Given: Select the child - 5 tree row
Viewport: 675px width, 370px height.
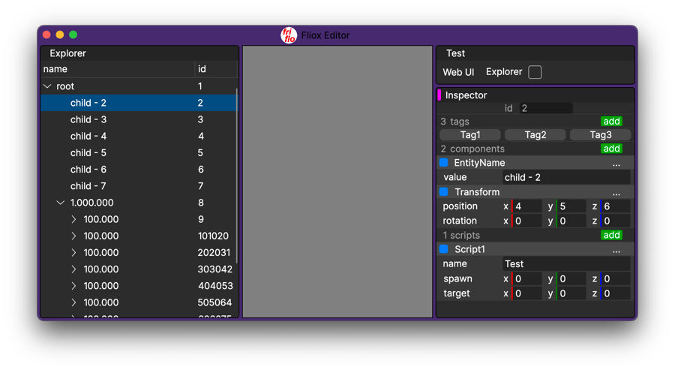Looking at the screenshot, I should coord(88,153).
